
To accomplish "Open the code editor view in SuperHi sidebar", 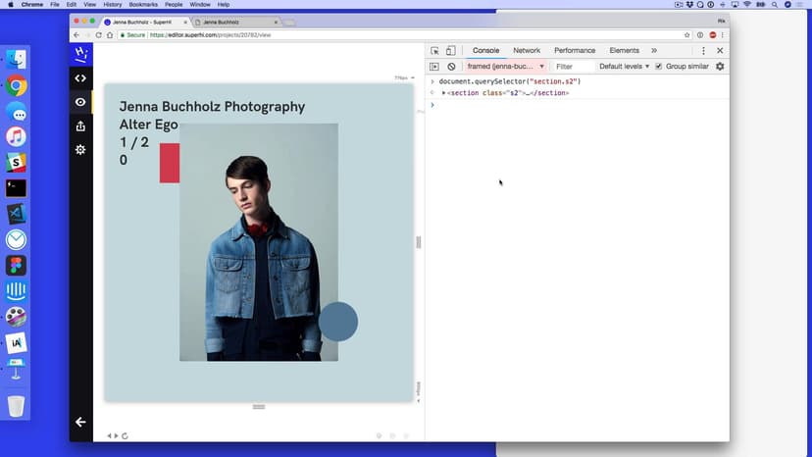I will click(80, 78).
